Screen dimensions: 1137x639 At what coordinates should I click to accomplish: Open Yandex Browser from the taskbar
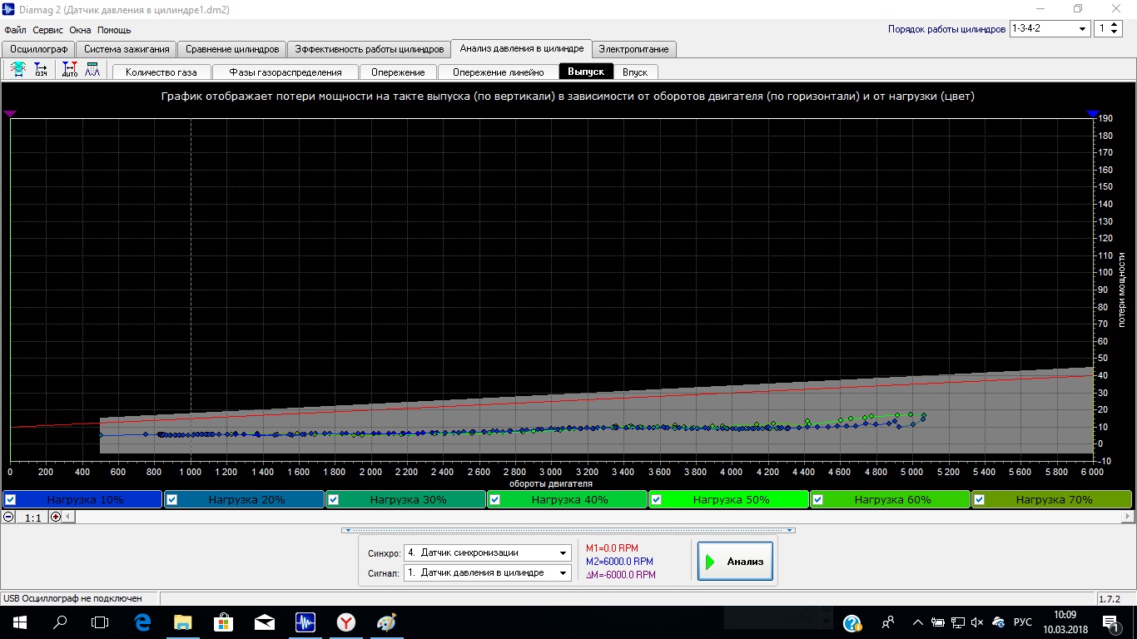pos(346,622)
